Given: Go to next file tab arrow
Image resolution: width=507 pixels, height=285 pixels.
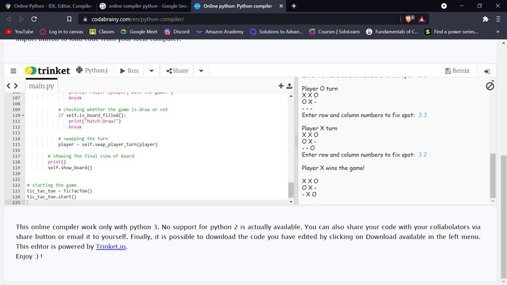Looking at the screenshot, I should point(16,86).
